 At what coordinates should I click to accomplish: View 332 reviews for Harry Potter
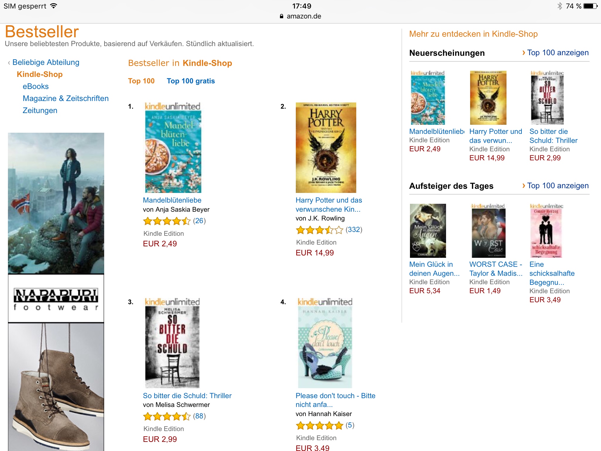click(354, 230)
